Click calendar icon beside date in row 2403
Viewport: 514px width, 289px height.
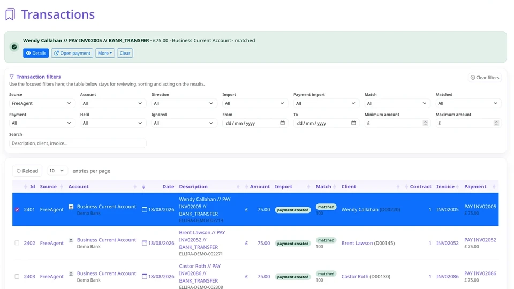point(144,277)
